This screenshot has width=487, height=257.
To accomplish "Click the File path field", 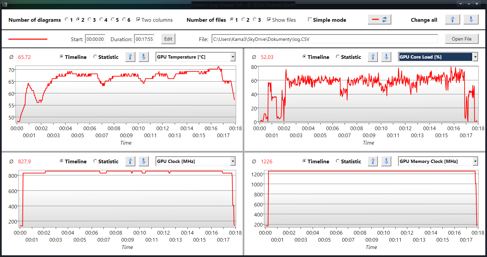I will (x=325, y=39).
